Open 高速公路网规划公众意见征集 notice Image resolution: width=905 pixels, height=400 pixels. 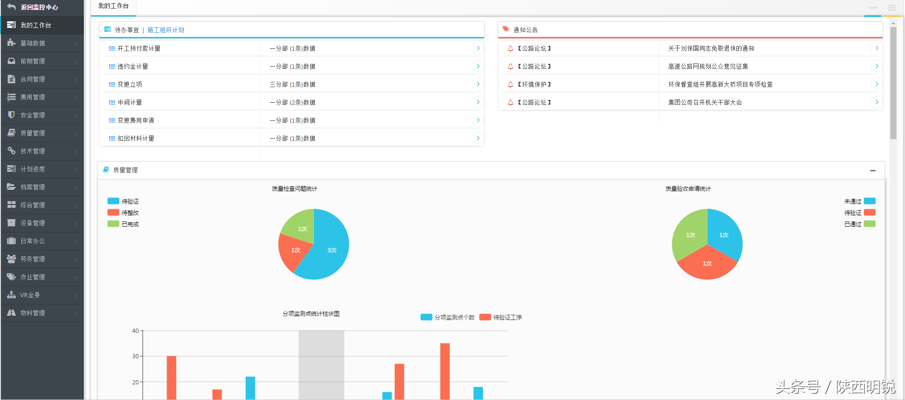[x=708, y=66]
